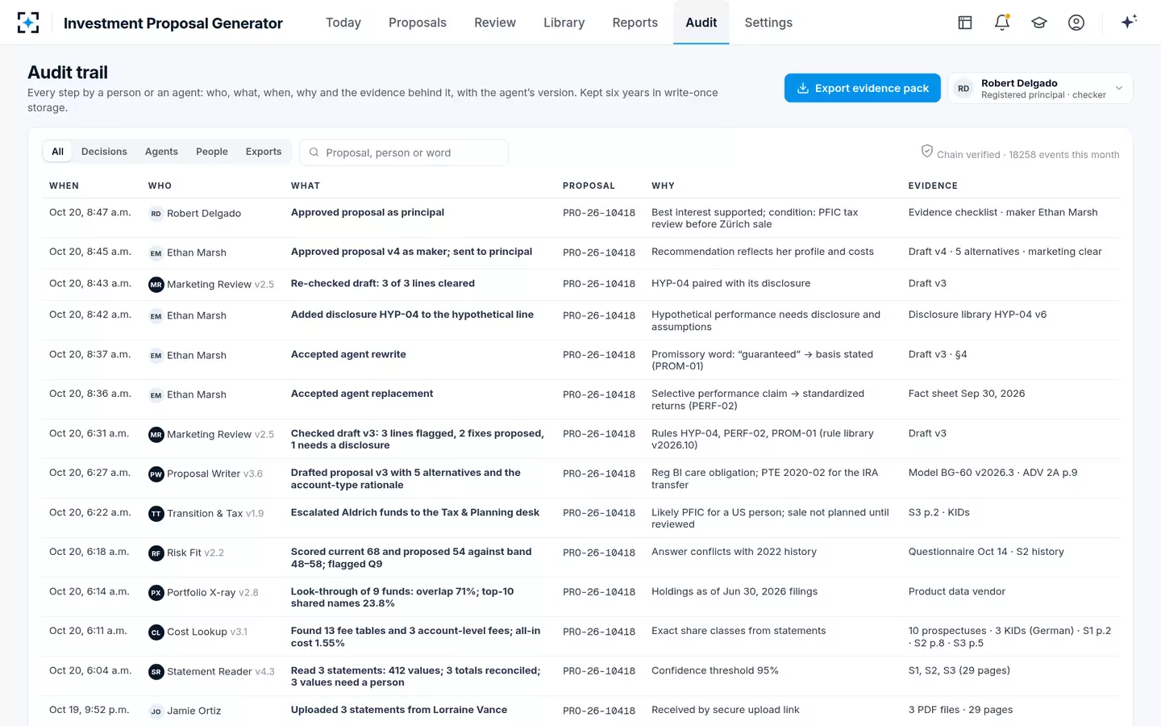1161x726 pixels.
Task: Click 'Accepted agent rewrite' entry
Action: click(348, 354)
